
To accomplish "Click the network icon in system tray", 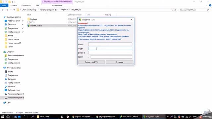I will point(186,117).
